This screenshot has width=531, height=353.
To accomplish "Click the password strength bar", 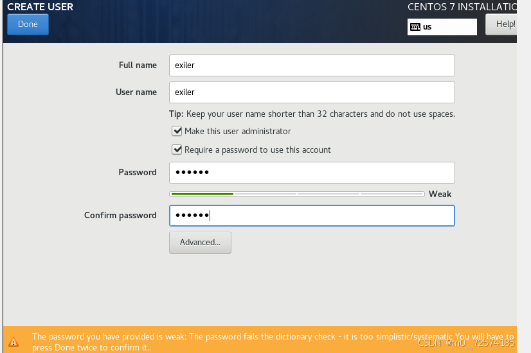I will [x=297, y=194].
